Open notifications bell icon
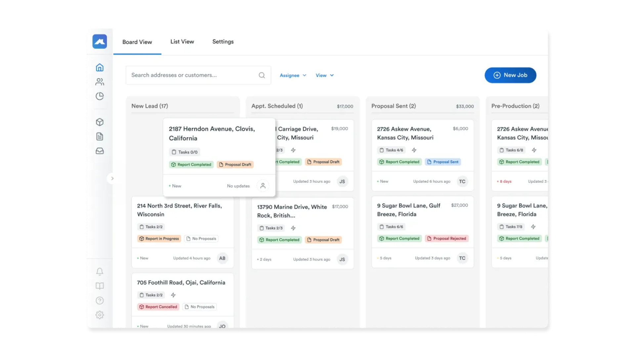Image resolution: width=635 pixels, height=357 pixels. tap(100, 271)
